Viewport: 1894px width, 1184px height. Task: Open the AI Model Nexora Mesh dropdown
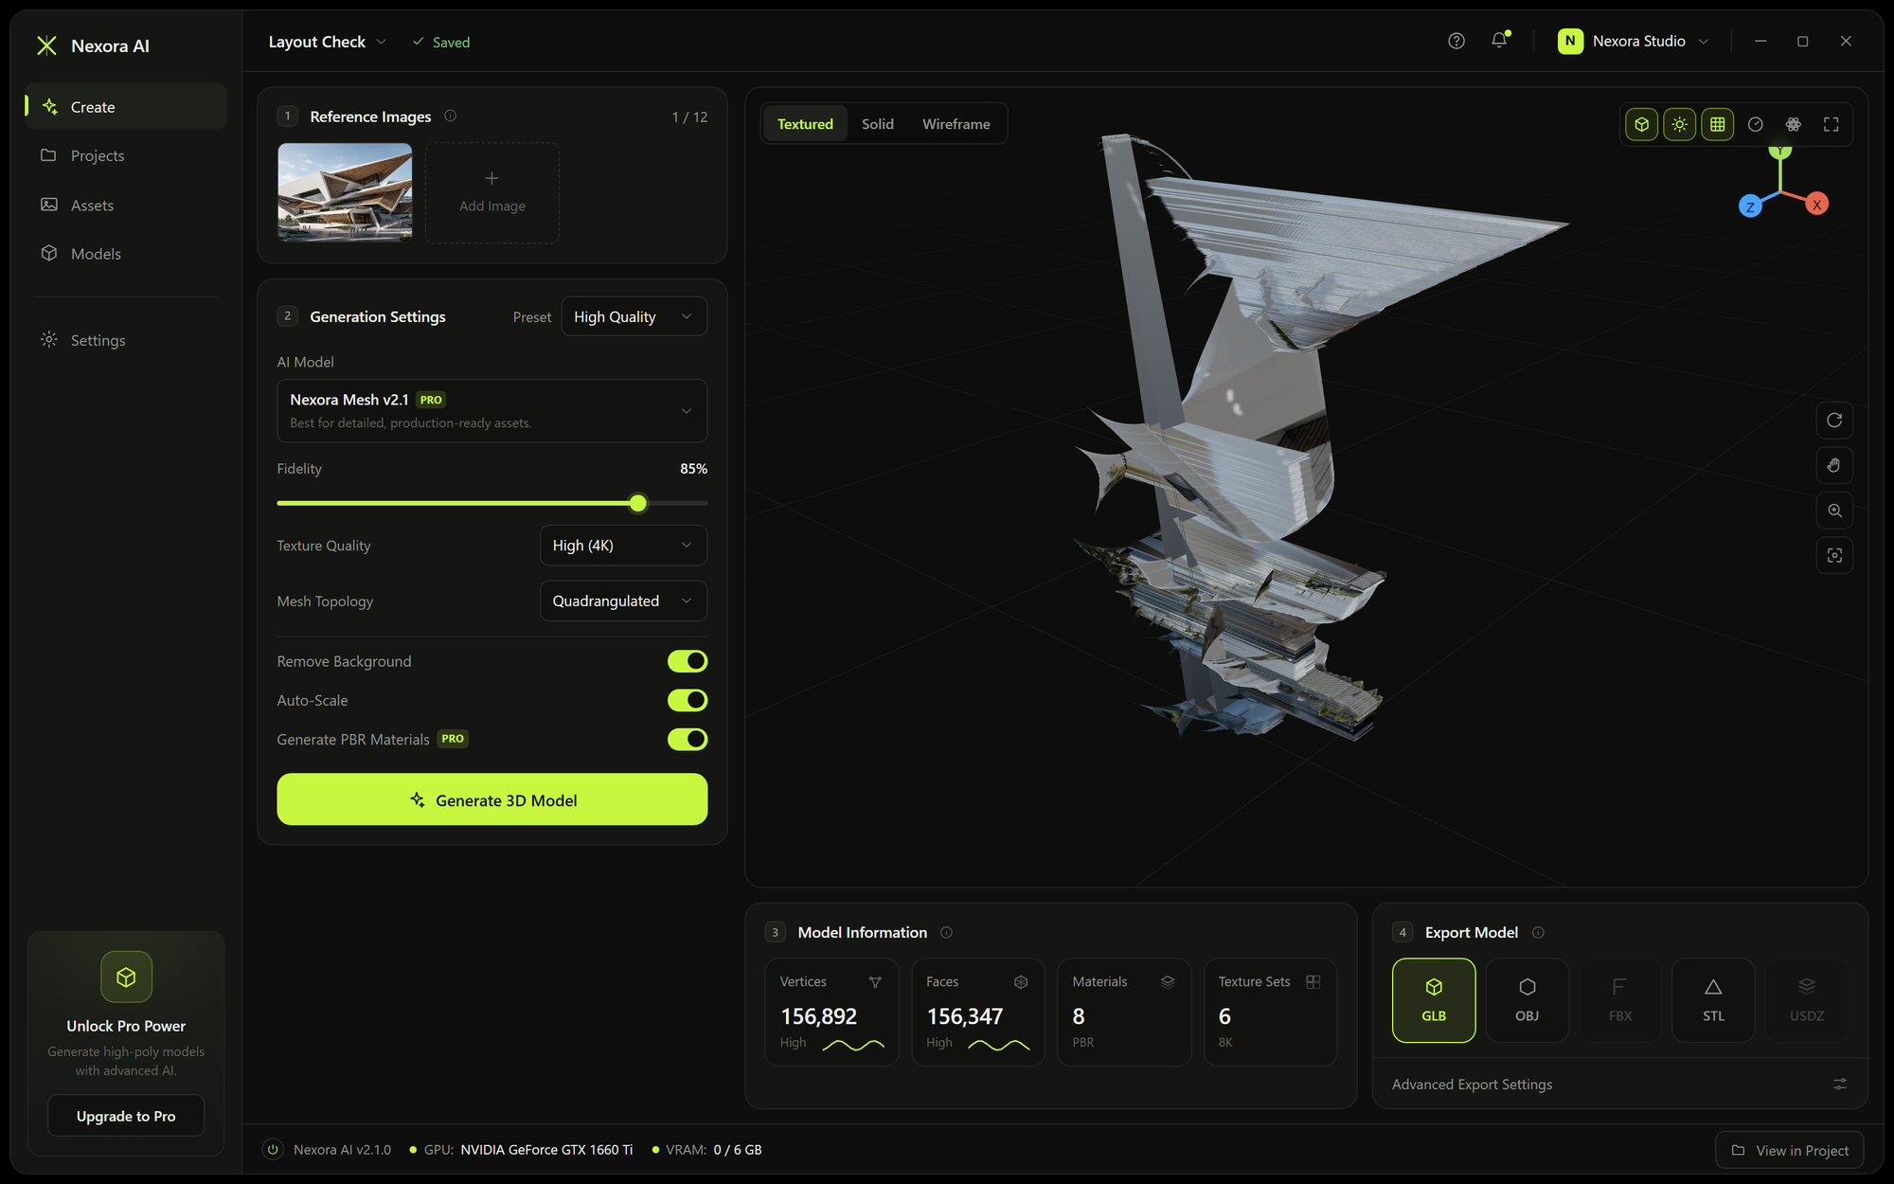click(491, 411)
